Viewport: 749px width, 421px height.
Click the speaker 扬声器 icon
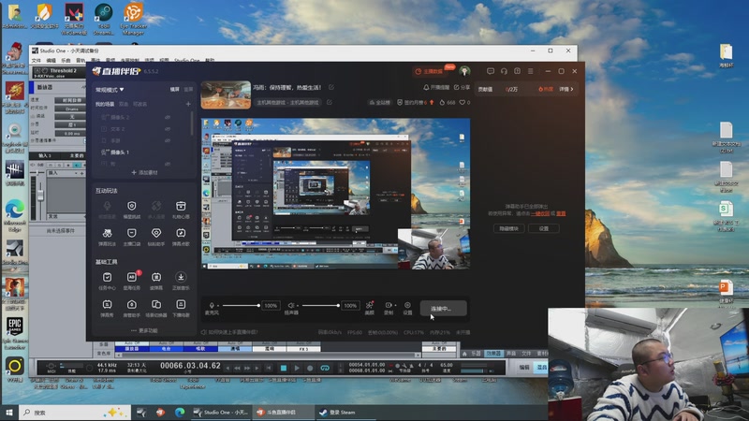tap(291, 306)
